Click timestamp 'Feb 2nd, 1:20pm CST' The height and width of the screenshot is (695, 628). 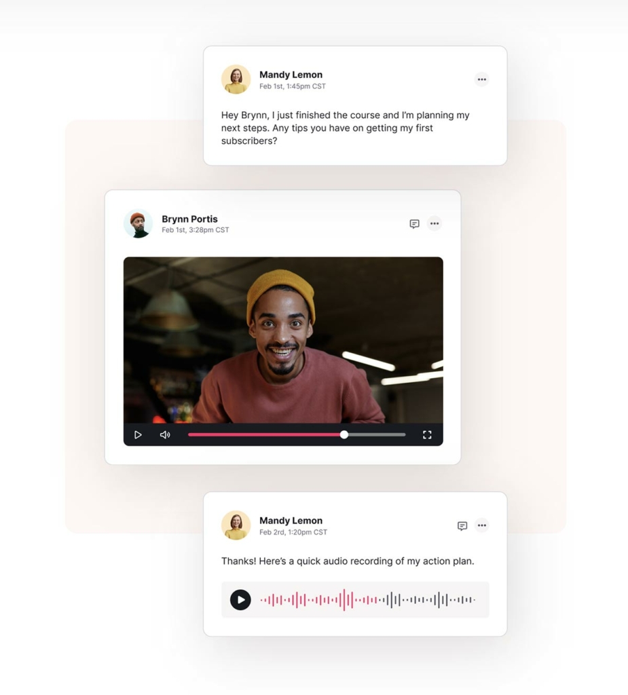point(293,532)
